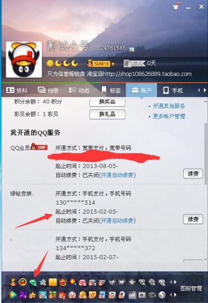Expand tabs with right arrow beside 手机
This screenshot has width=208, height=303.
point(205,90)
